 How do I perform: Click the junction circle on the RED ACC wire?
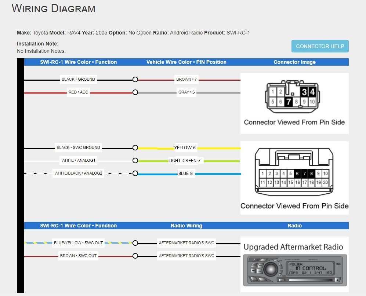tap(135, 92)
